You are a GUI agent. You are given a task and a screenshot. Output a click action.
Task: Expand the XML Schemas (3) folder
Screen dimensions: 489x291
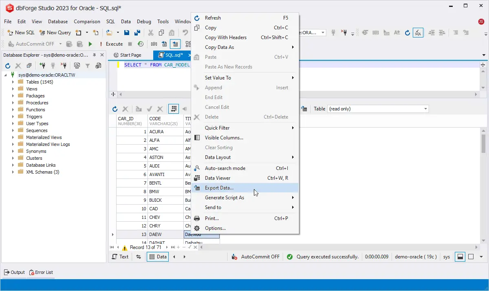tap(13, 172)
